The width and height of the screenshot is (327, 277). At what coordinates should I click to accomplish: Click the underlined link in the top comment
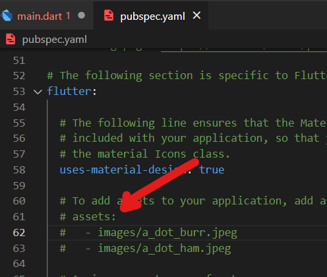(244, 50)
